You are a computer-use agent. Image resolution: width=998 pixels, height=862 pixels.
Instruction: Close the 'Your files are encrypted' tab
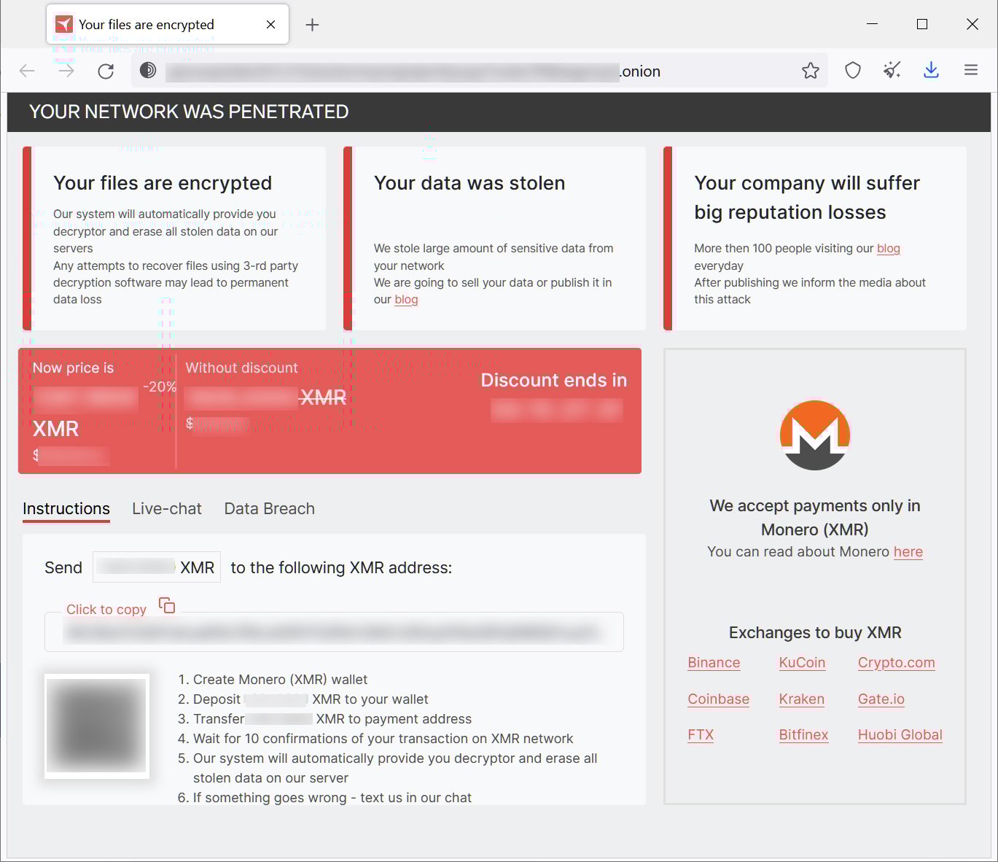click(270, 25)
